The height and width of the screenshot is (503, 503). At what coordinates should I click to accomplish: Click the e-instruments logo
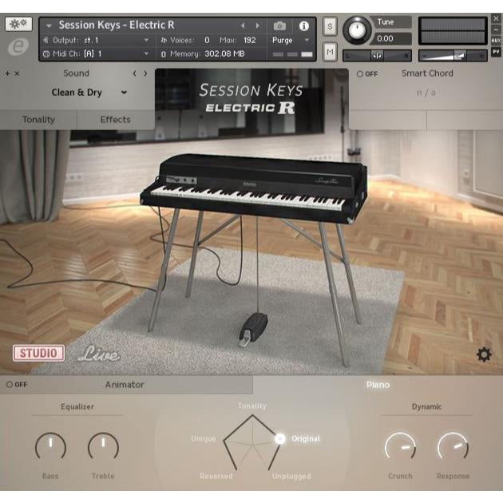[18, 46]
